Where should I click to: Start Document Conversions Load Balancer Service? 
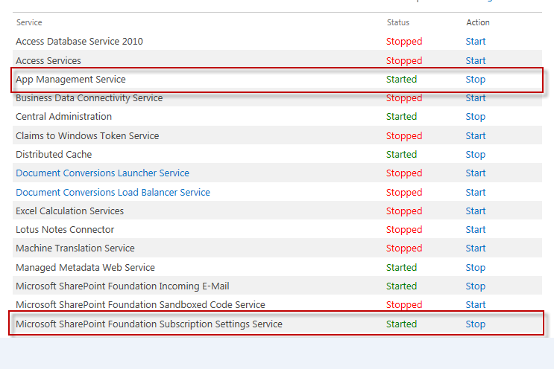click(476, 193)
